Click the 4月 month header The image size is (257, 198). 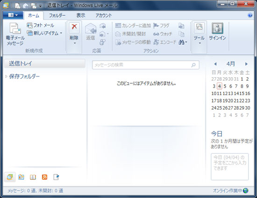pos(231,64)
